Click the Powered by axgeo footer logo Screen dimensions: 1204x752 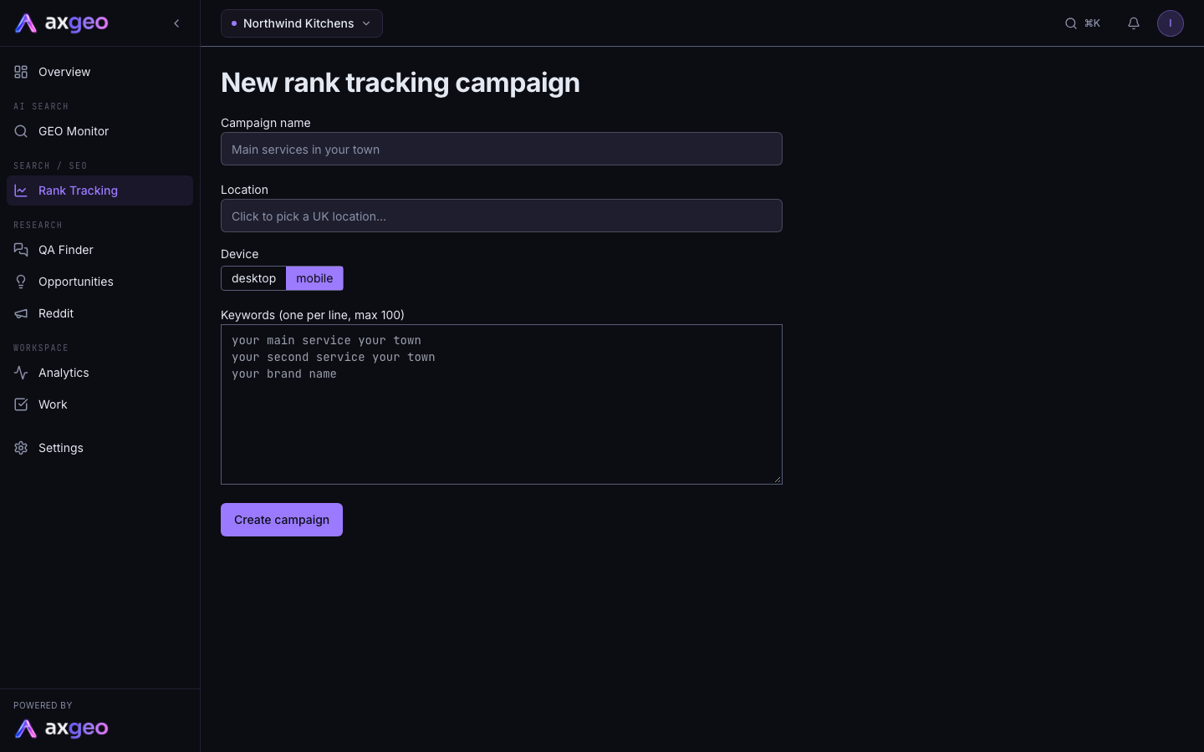(x=62, y=729)
